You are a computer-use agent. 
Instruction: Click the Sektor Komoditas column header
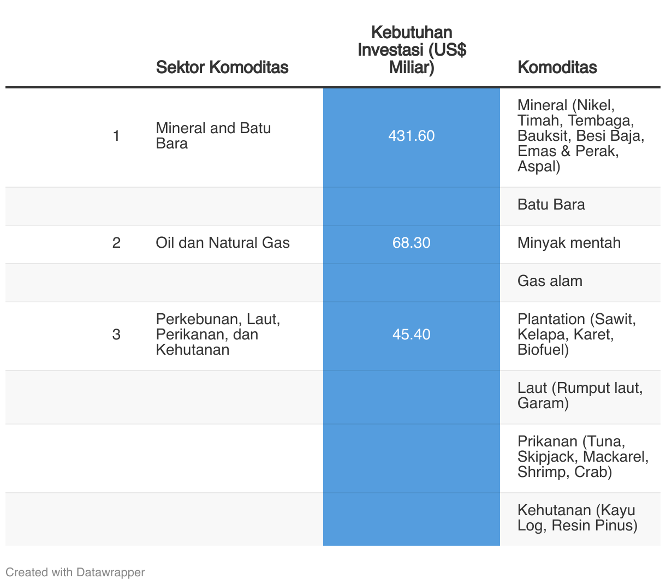(222, 67)
